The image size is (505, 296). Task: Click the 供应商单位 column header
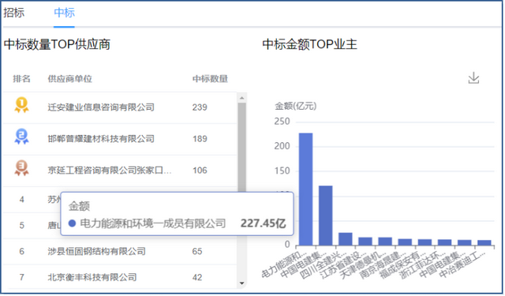(x=70, y=79)
